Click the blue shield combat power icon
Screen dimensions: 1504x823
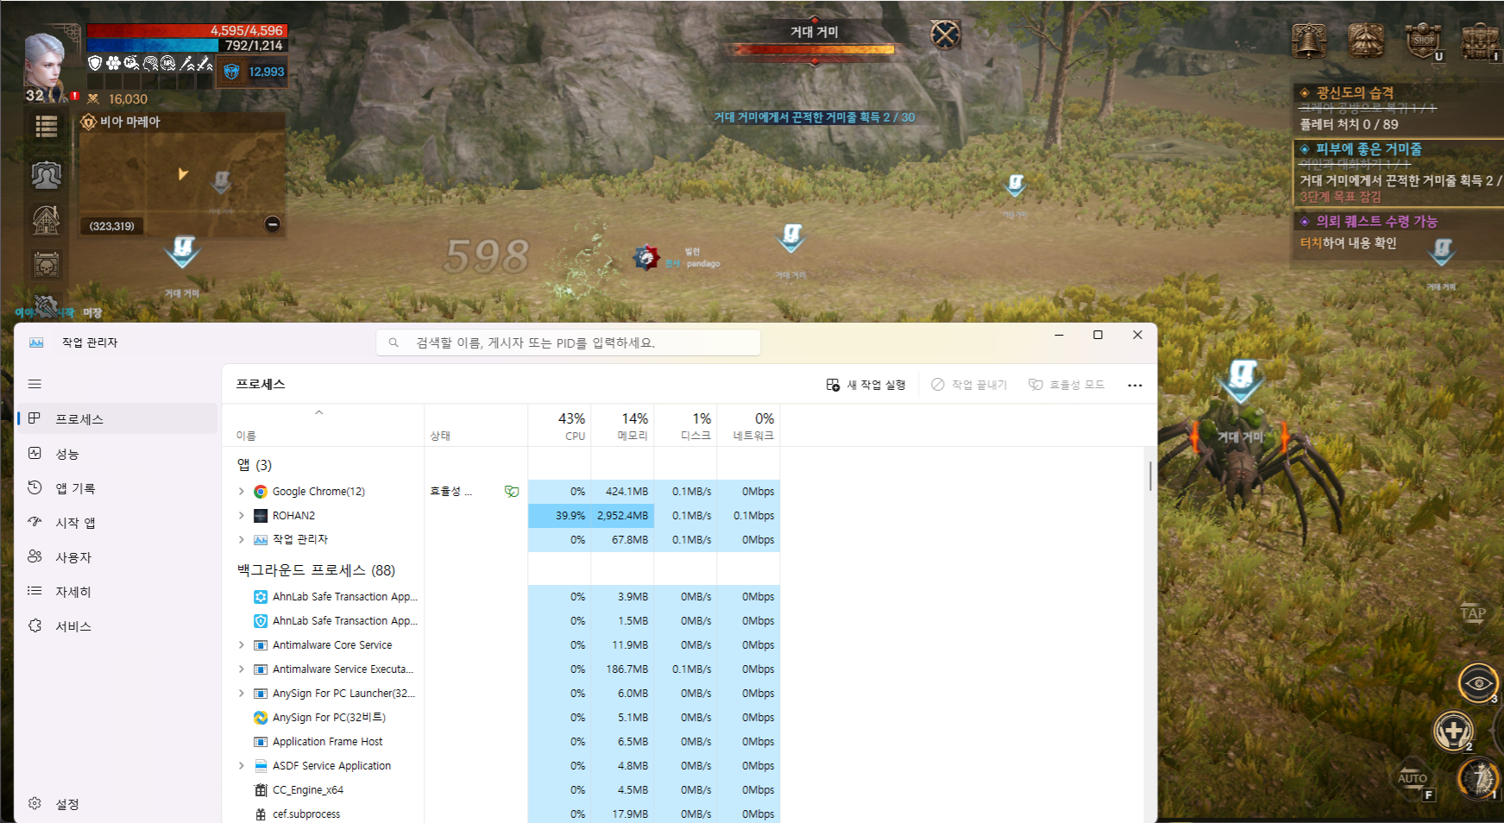click(231, 72)
